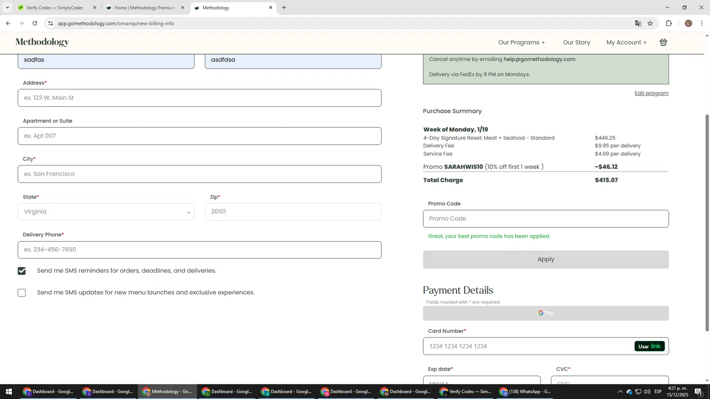Open the notification center icon
This screenshot has height=399, width=710.
point(699,391)
